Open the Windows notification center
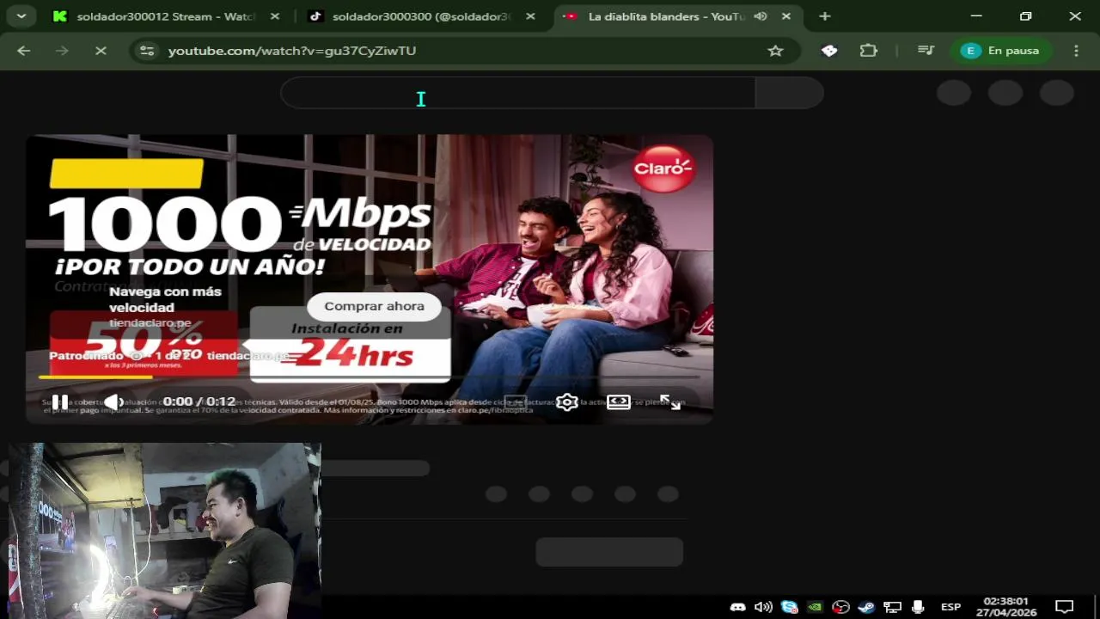Image resolution: width=1100 pixels, height=619 pixels. click(1065, 607)
